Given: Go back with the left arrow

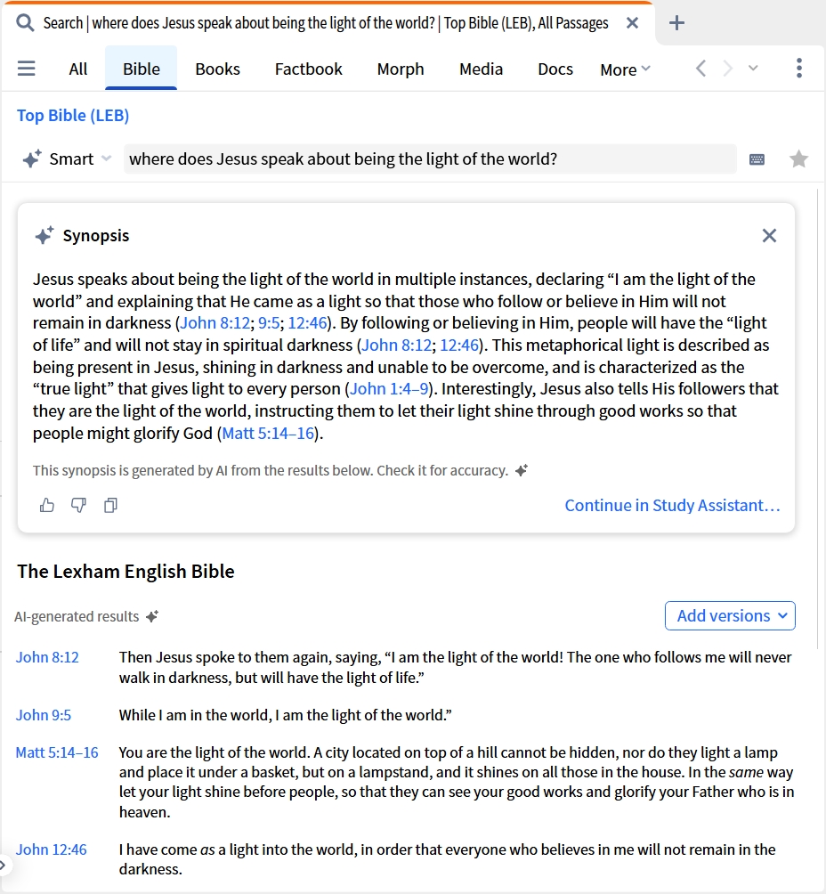Looking at the screenshot, I should point(701,69).
